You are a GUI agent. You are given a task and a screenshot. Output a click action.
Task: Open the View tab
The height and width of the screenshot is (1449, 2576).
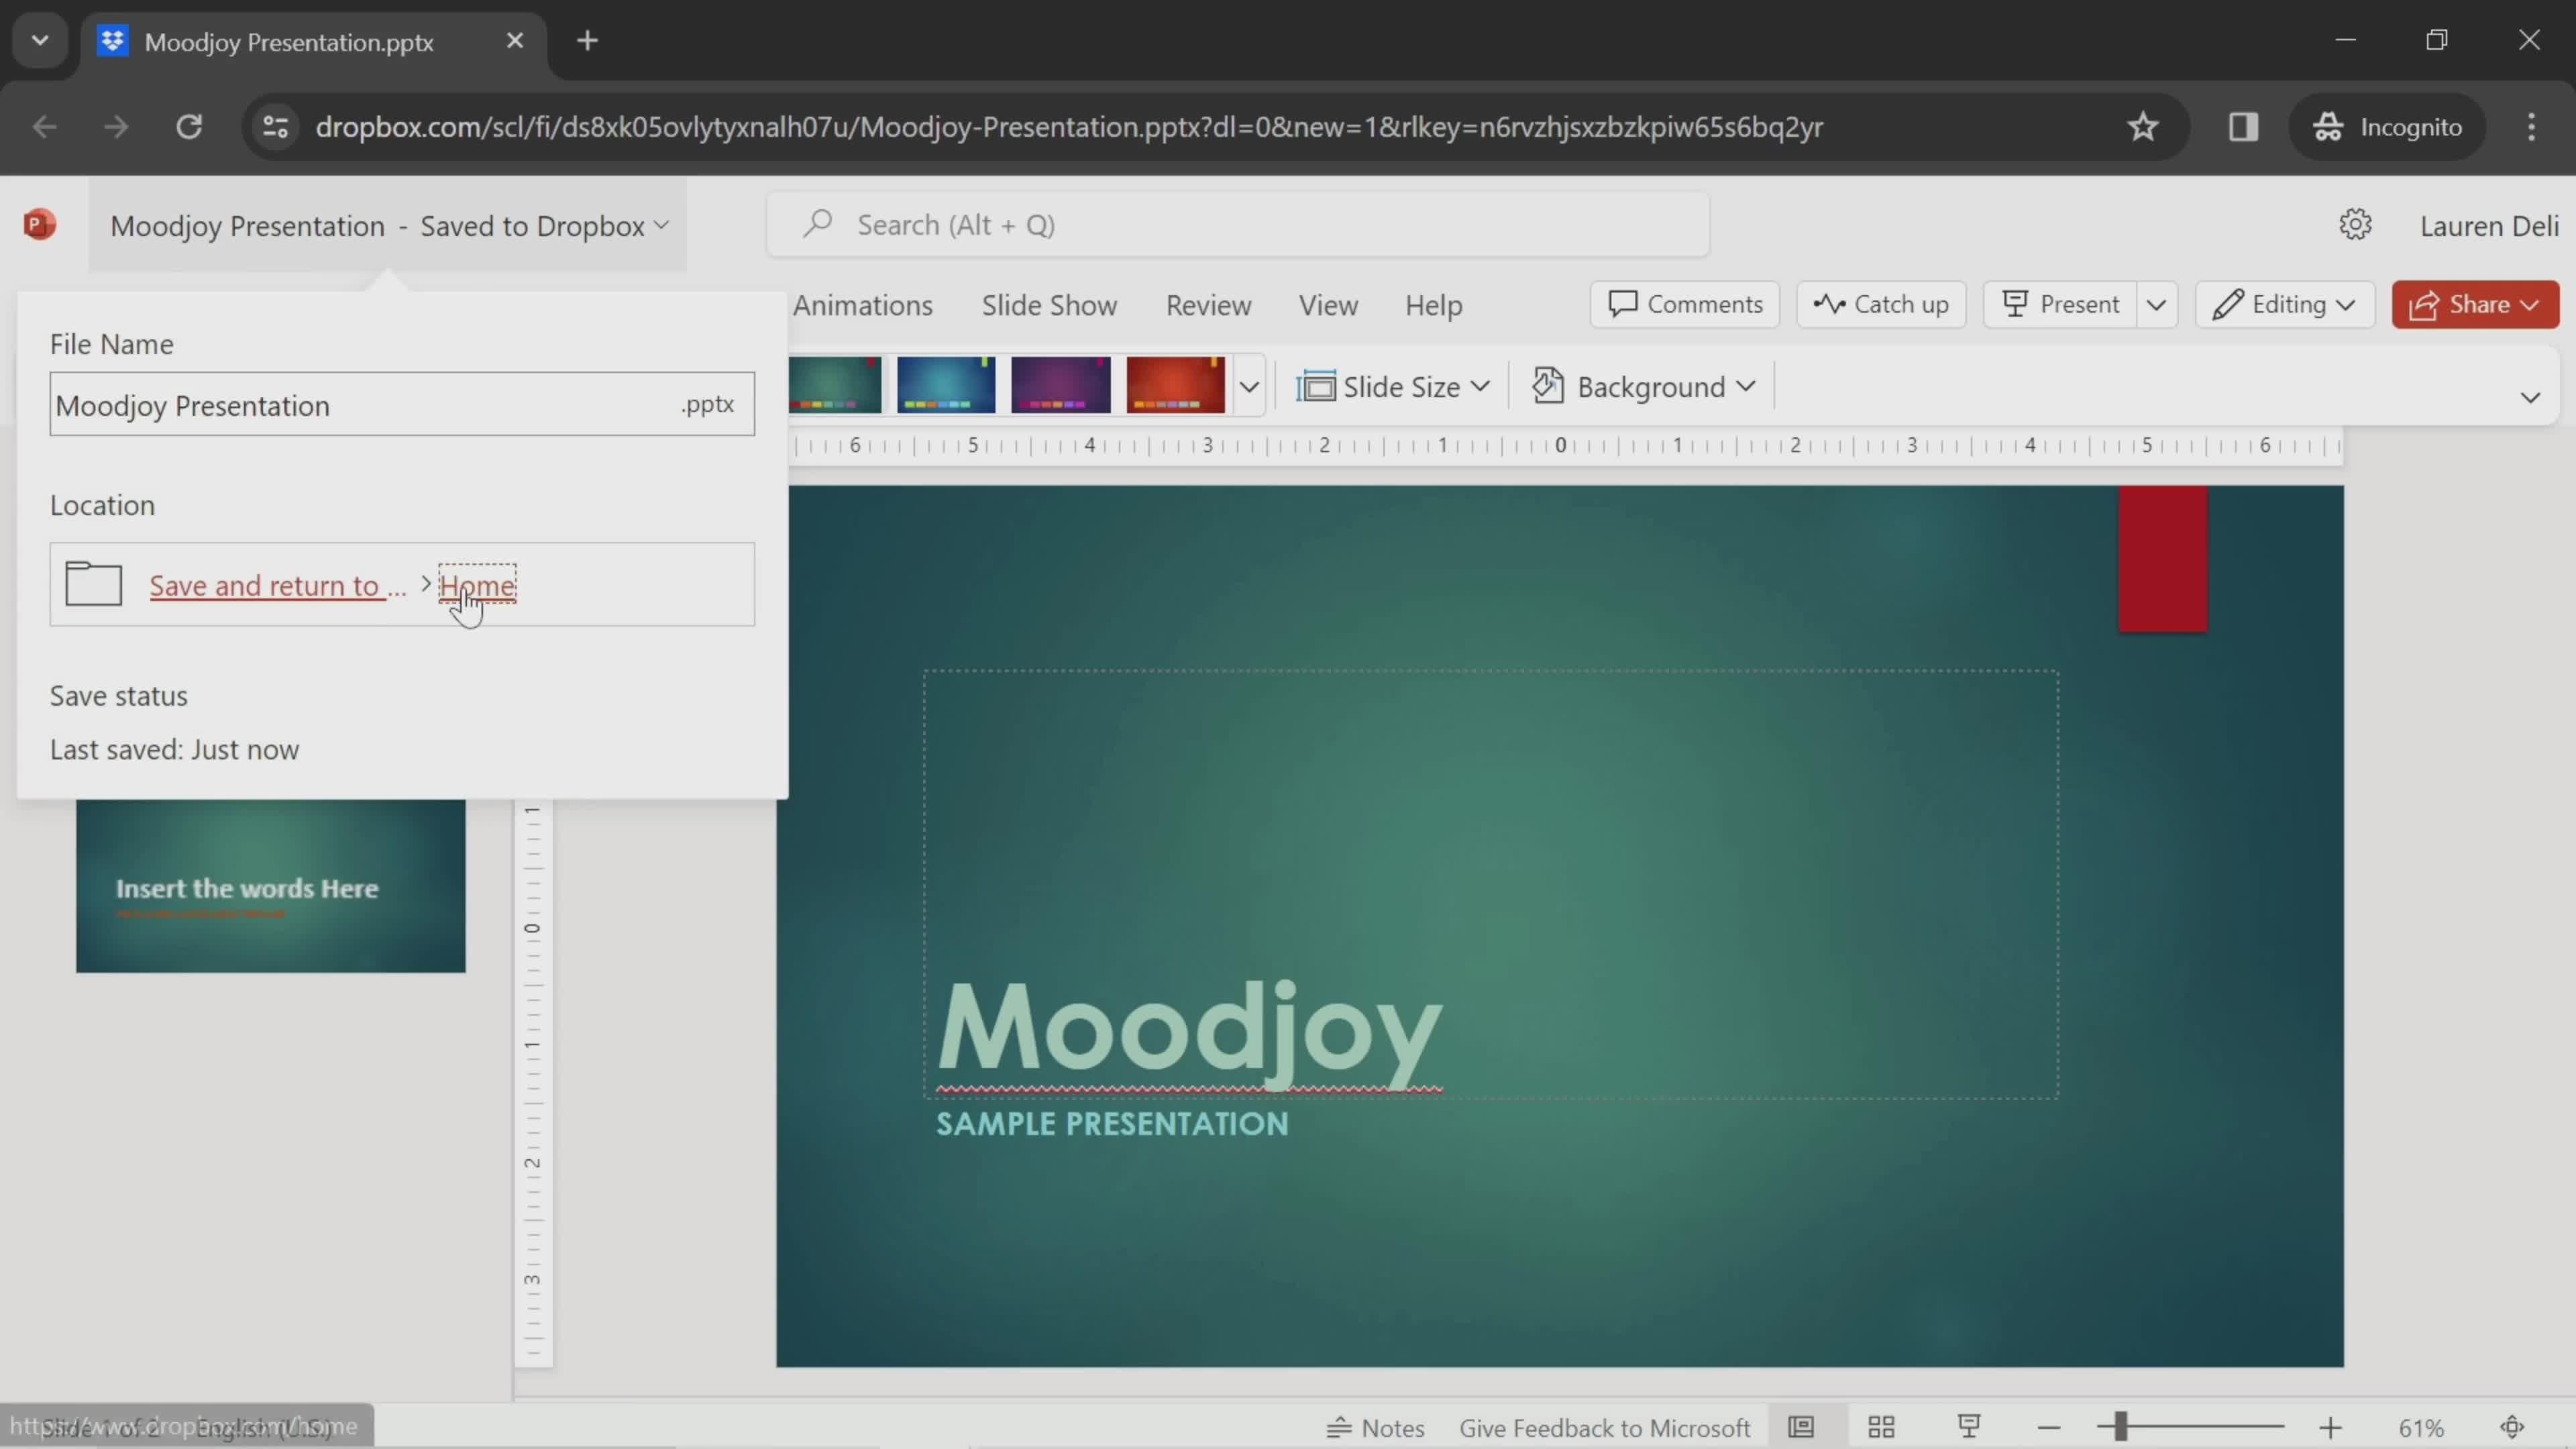[1328, 305]
